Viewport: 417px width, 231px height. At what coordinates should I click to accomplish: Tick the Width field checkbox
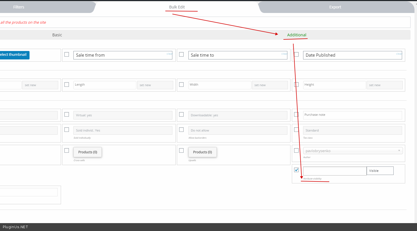181,85
